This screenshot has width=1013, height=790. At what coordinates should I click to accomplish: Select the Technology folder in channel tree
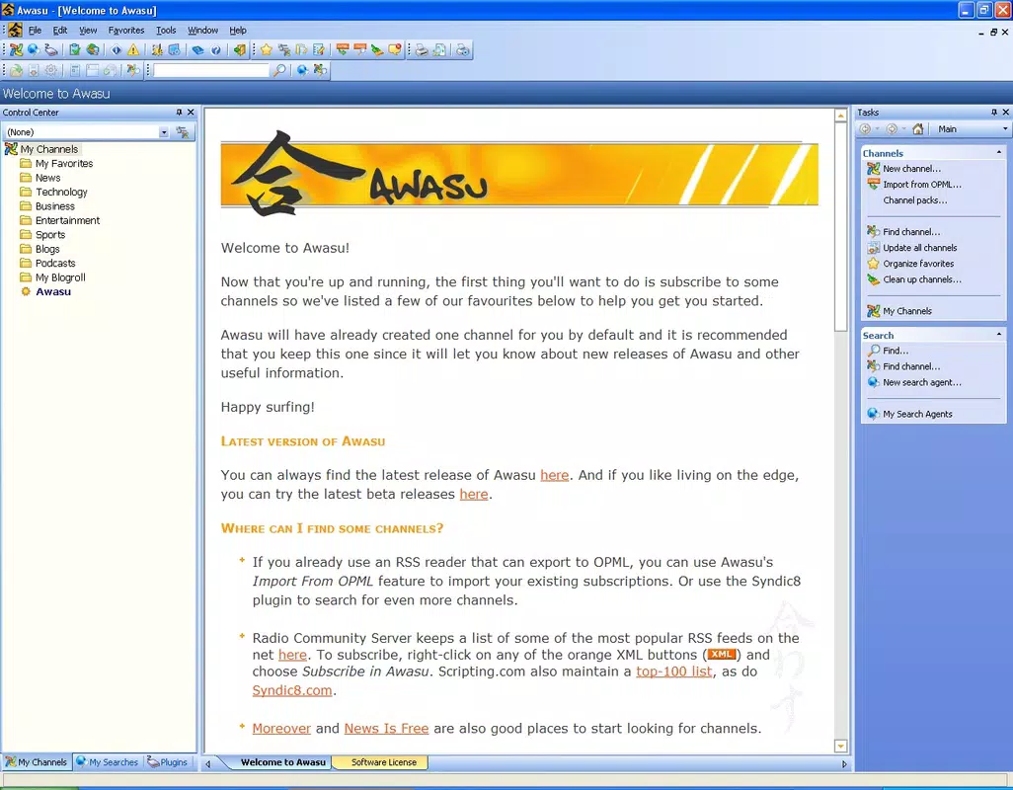click(x=61, y=192)
